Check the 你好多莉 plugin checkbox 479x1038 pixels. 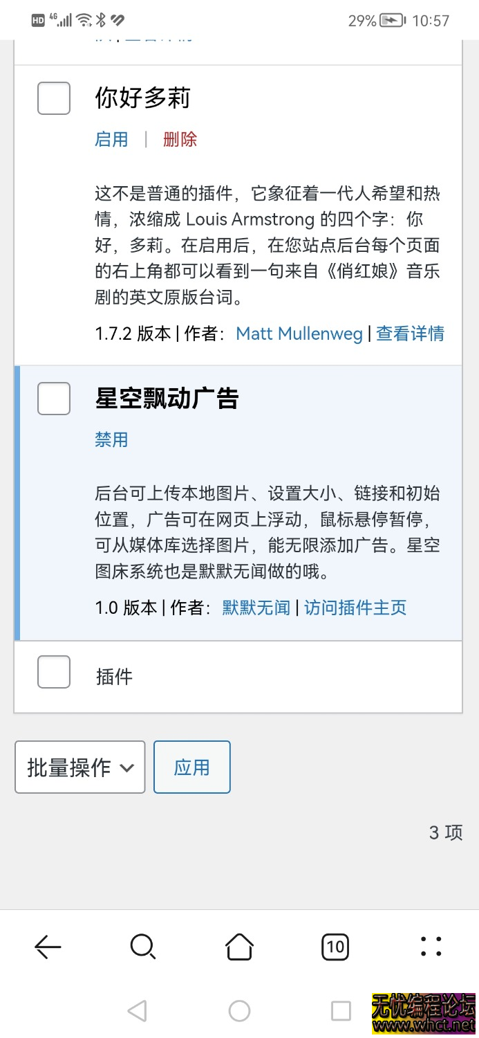(53, 98)
